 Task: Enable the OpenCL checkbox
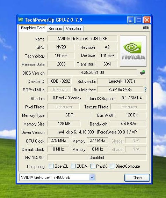click(x=51, y=166)
